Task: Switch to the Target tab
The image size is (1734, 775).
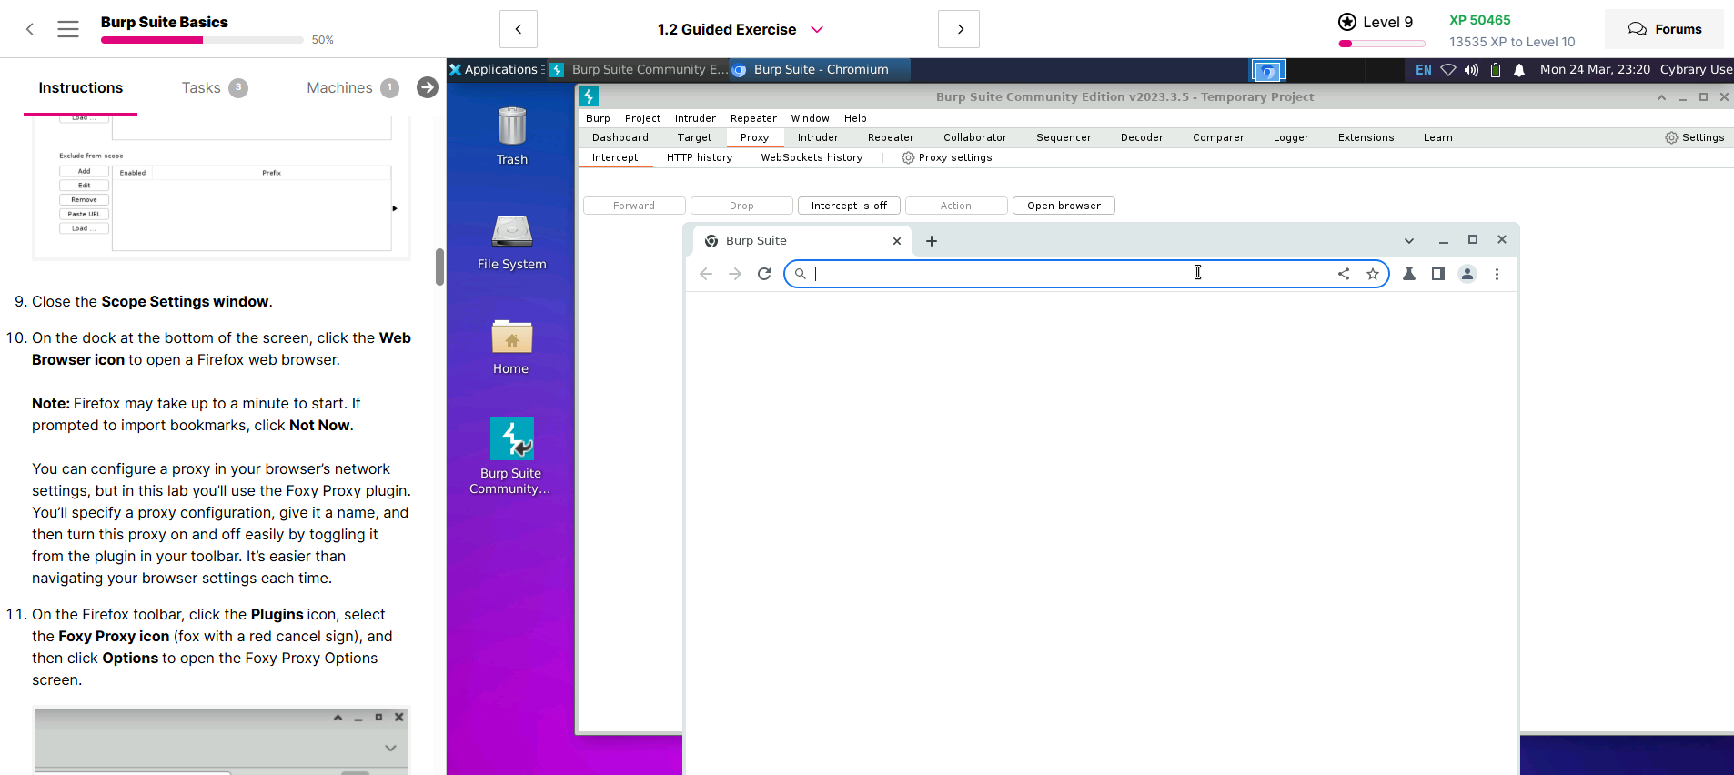Action: pyautogui.click(x=694, y=137)
